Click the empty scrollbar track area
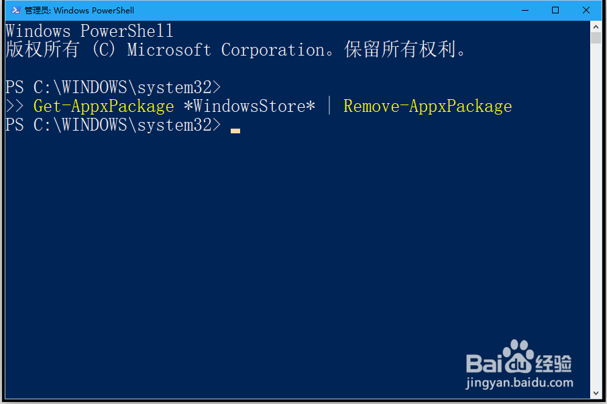Viewport: 607px width, 404px height. [x=596, y=216]
